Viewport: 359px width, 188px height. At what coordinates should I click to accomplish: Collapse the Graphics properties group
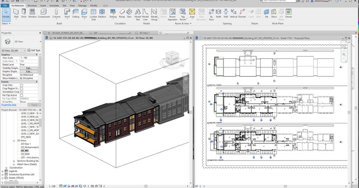[37, 55]
